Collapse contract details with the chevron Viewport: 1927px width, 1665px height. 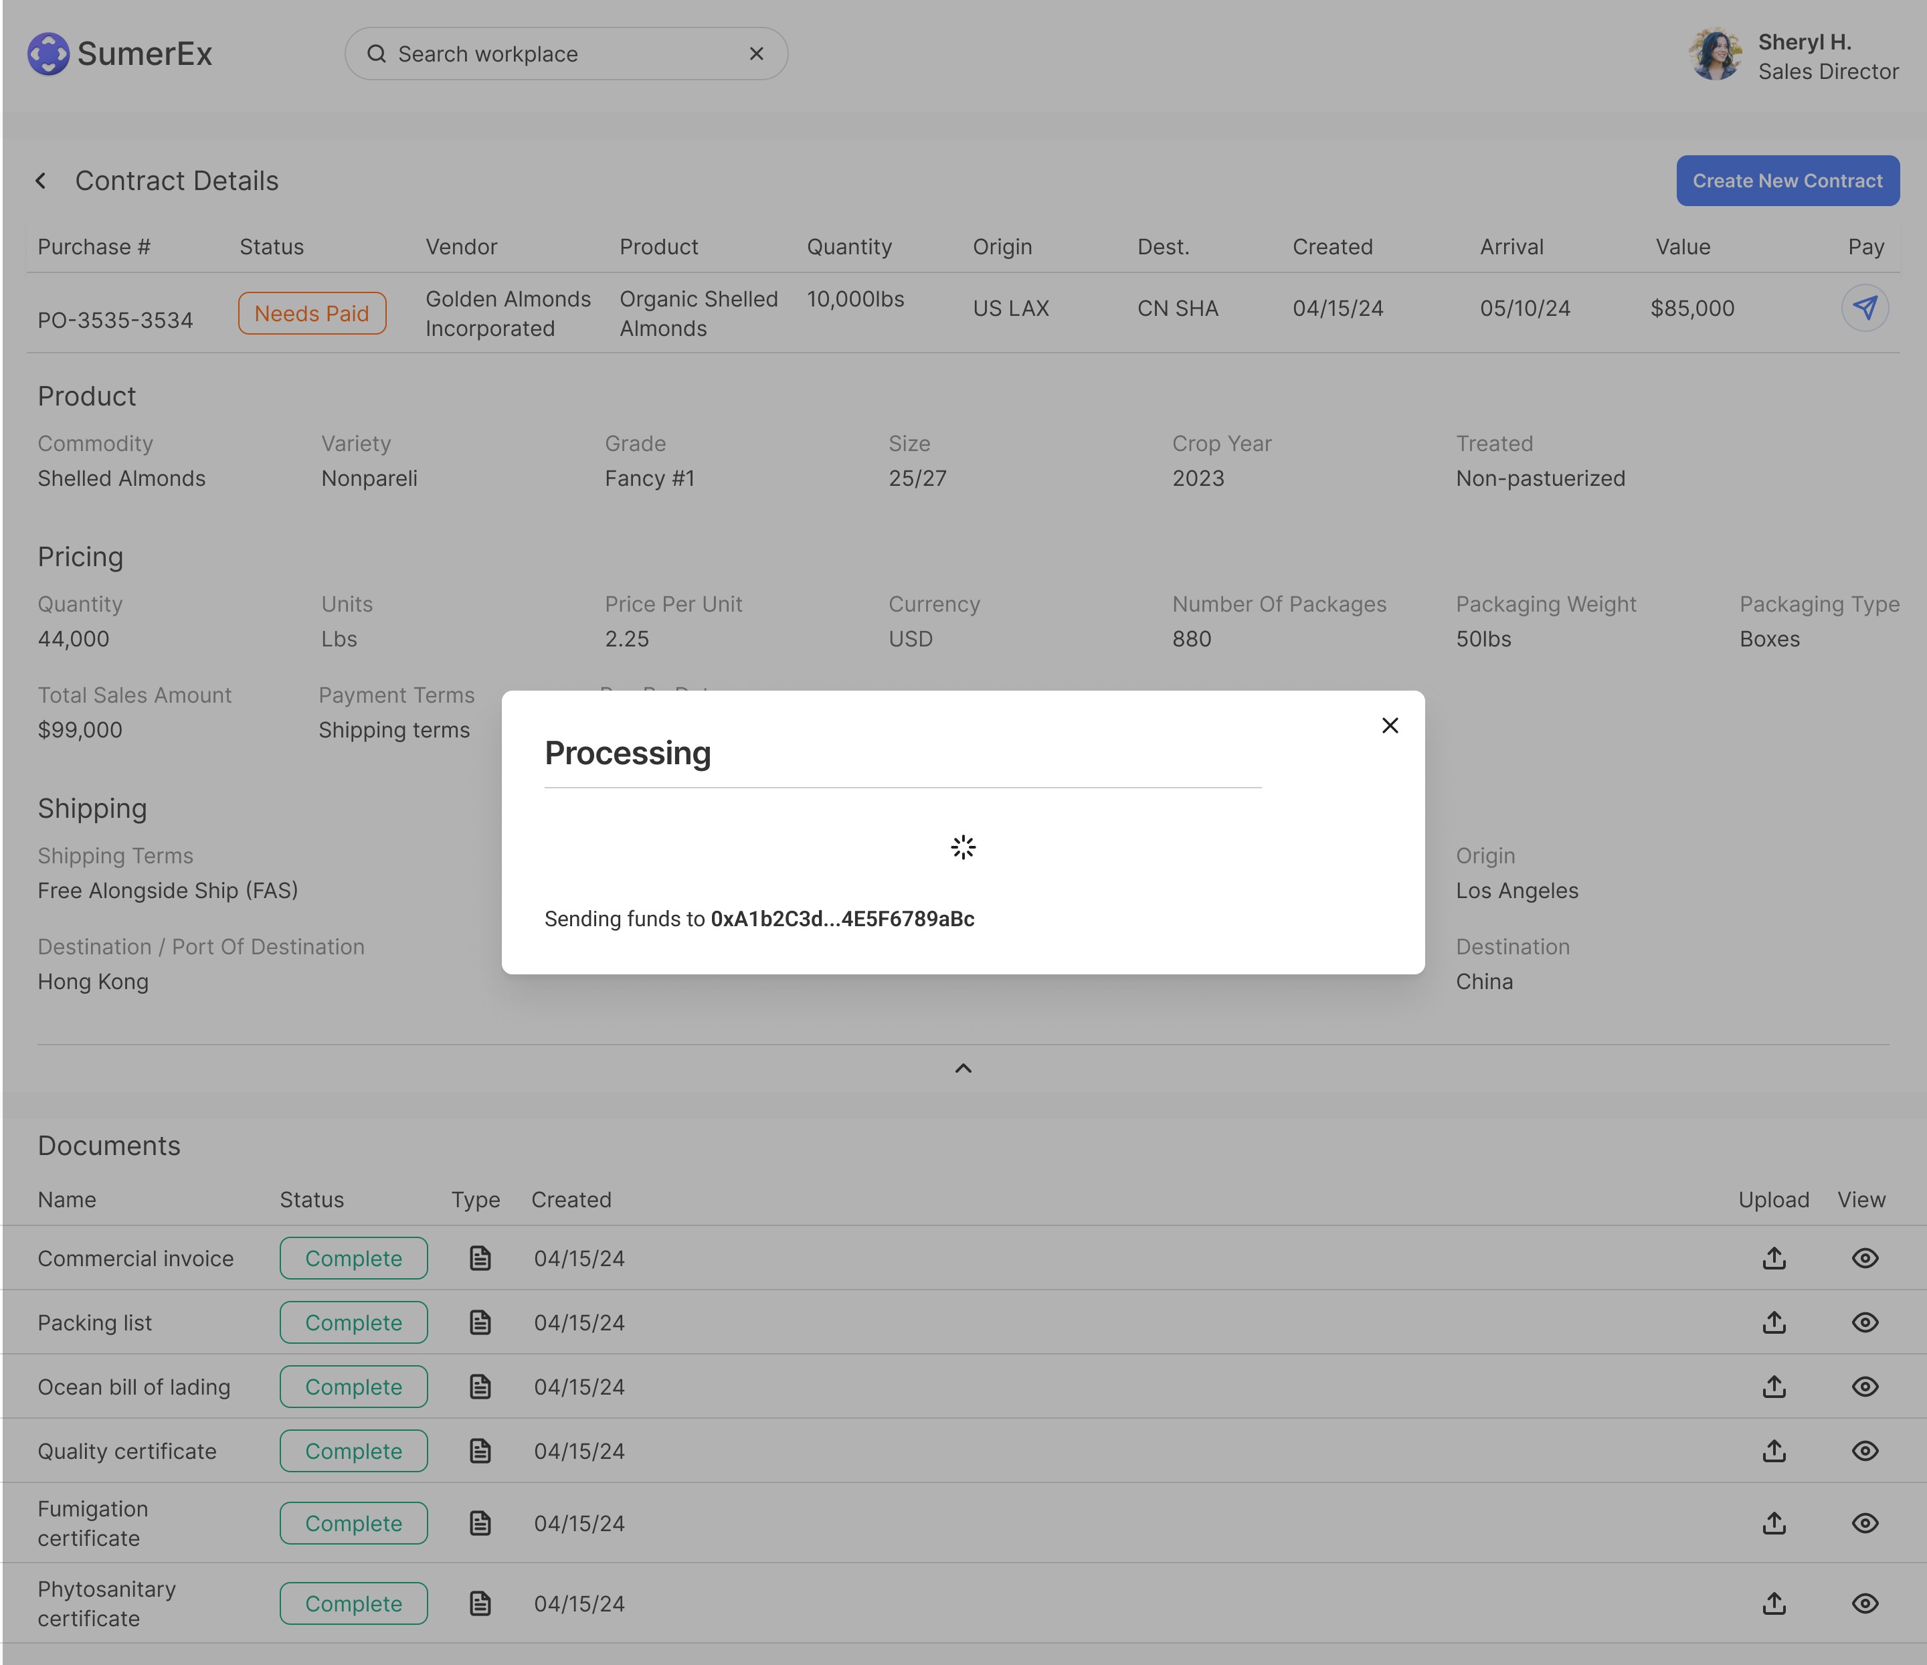click(x=963, y=1069)
